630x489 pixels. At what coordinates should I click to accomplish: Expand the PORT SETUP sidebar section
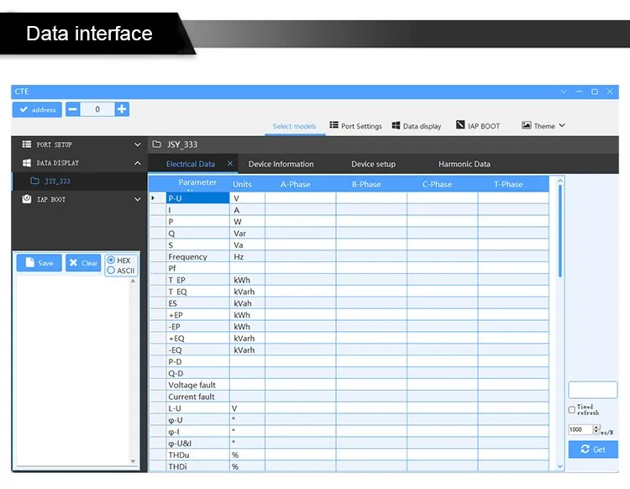[138, 145]
